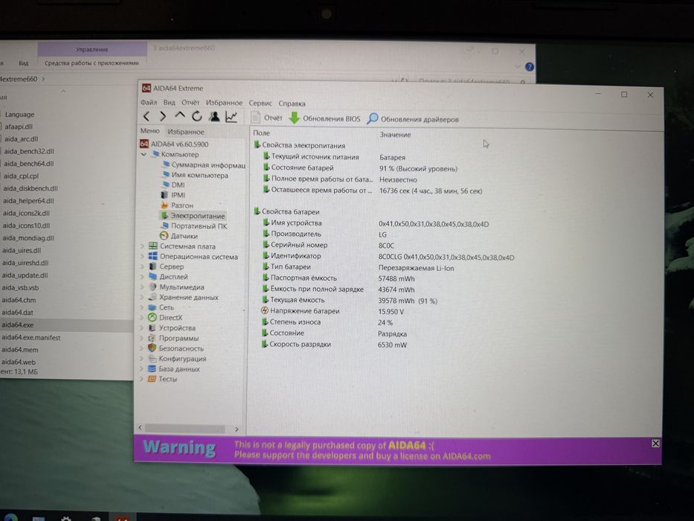Open the Отчёт menu
The height and width of the screenshot is (521, 694).
(x=190, y=103)
